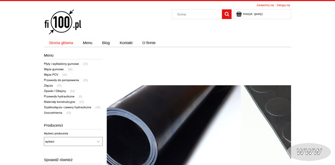335x165 pixels.
Task: Click into the Szukaj search field
Action: [x=197, y=14]
